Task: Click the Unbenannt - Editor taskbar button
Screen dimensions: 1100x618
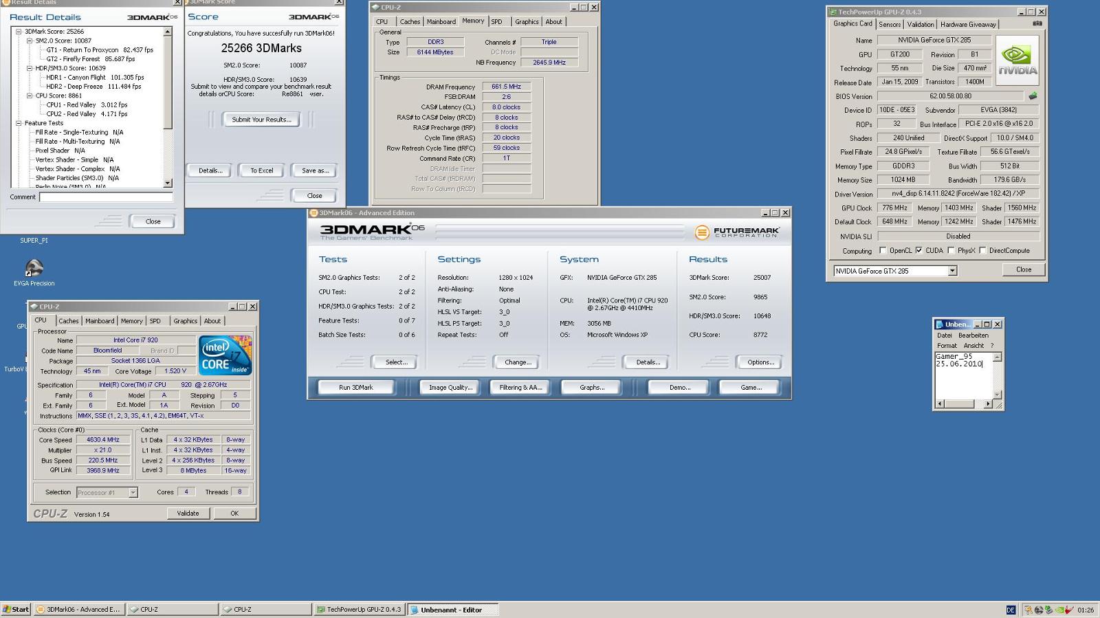Action: 452,610
